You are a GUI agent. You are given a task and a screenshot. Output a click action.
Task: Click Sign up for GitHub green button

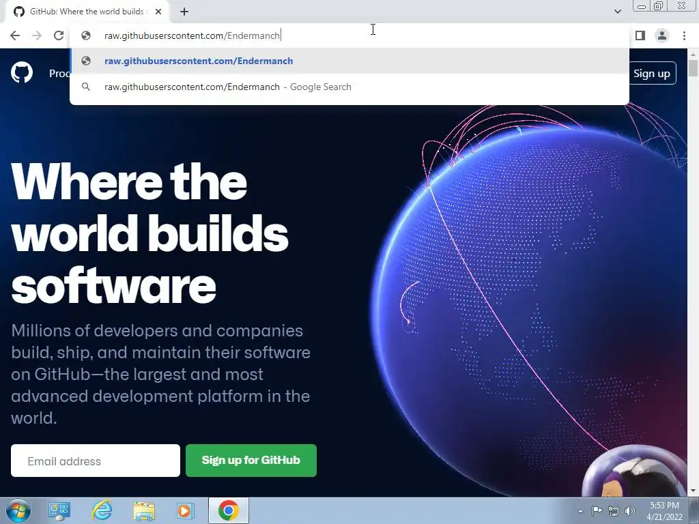coord(251,461)
